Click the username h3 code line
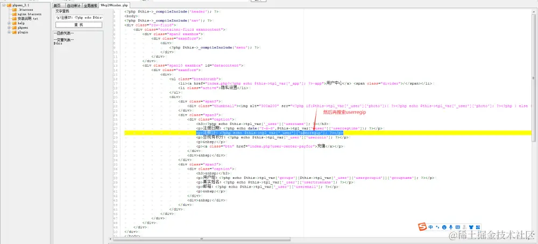The image size is (538, 244). point(263,124)
